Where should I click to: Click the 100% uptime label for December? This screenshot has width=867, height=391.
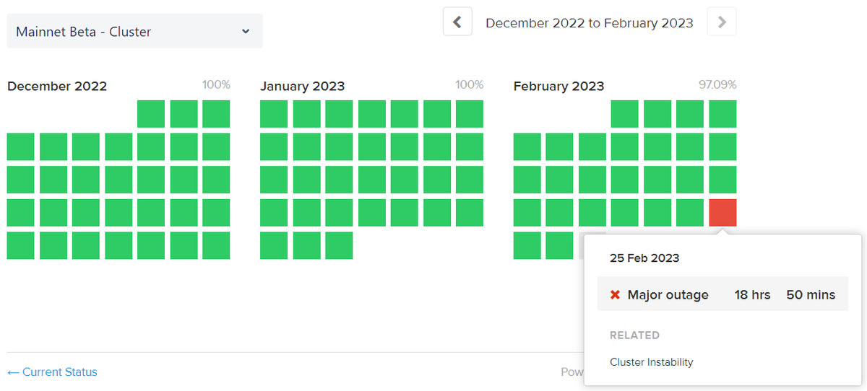click(x=216, y=85)
